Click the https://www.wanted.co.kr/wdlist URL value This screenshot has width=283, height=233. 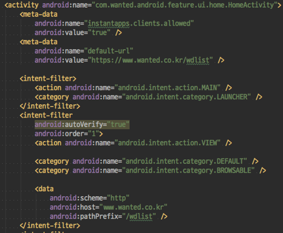pyautogui.click(x=150, y=60)
